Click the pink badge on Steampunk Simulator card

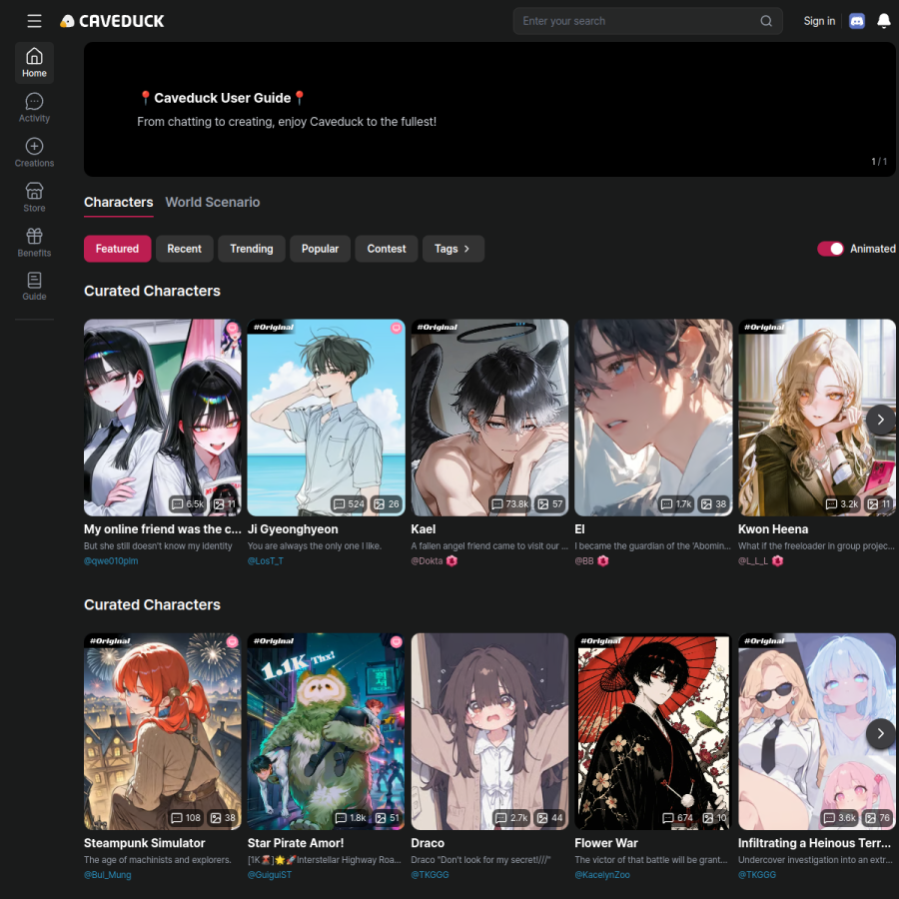pos(232,641)
